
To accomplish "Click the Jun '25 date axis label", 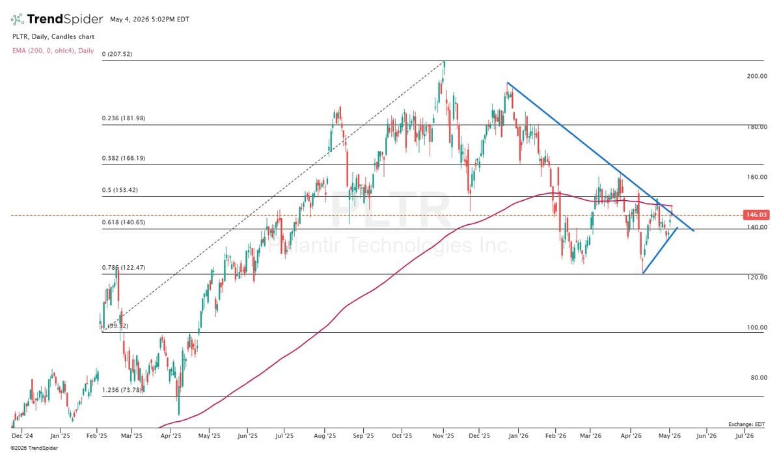I will [x=247, y=437].
